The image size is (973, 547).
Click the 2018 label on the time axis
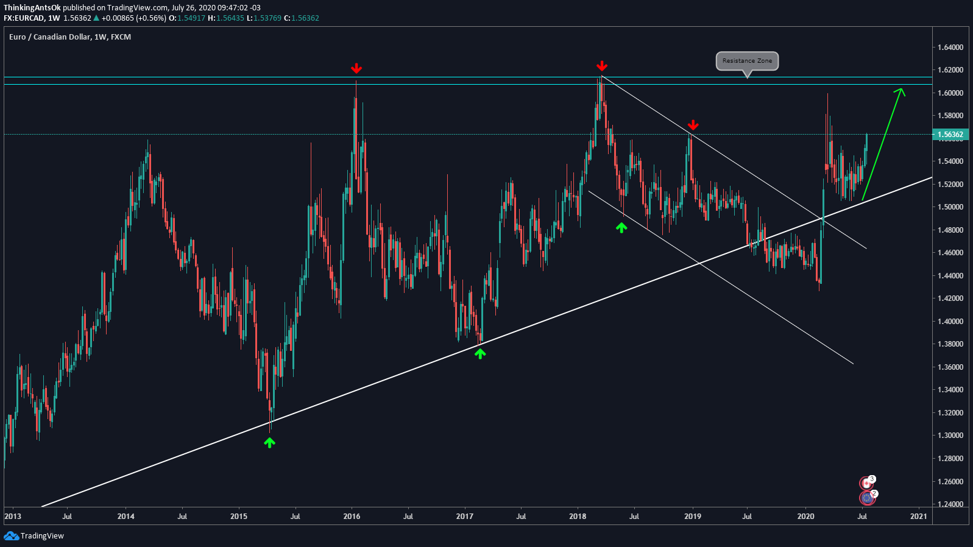point(578,517)
